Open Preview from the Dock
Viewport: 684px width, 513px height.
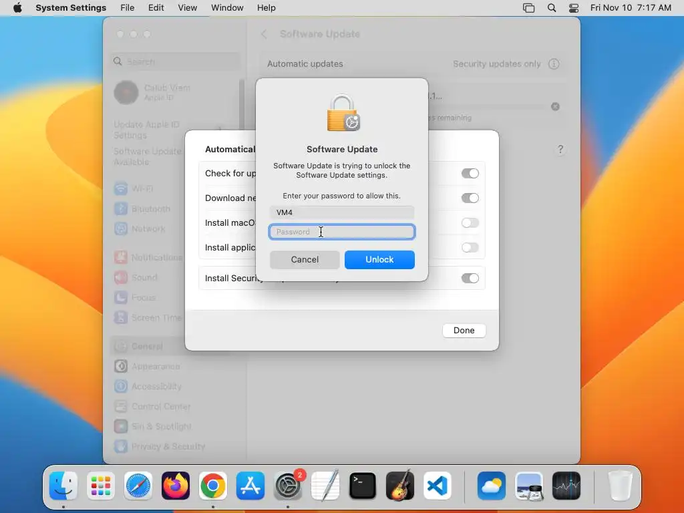[529, 486]
